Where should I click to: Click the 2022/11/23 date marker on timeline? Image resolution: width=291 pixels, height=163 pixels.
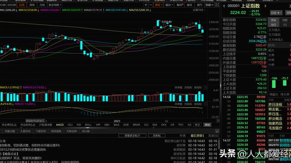[x=35, y=121]
